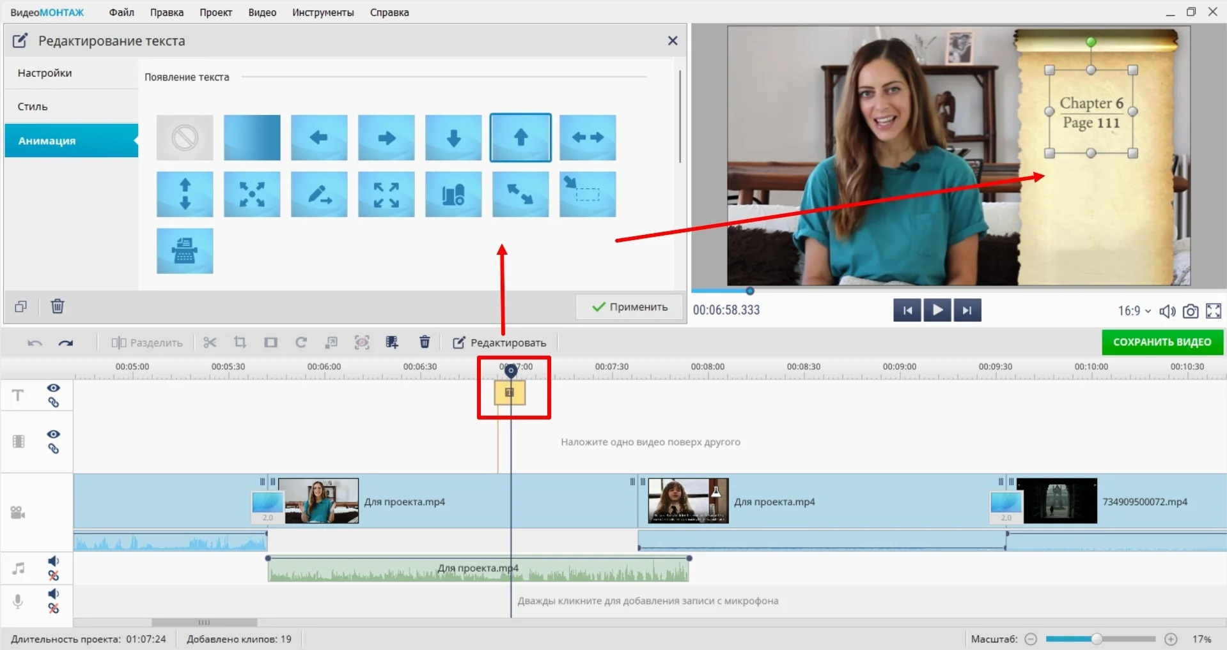This screenshot has width=1227, height=650.
Task: Open the Проект menu
Action: click(x=215, y=12)
